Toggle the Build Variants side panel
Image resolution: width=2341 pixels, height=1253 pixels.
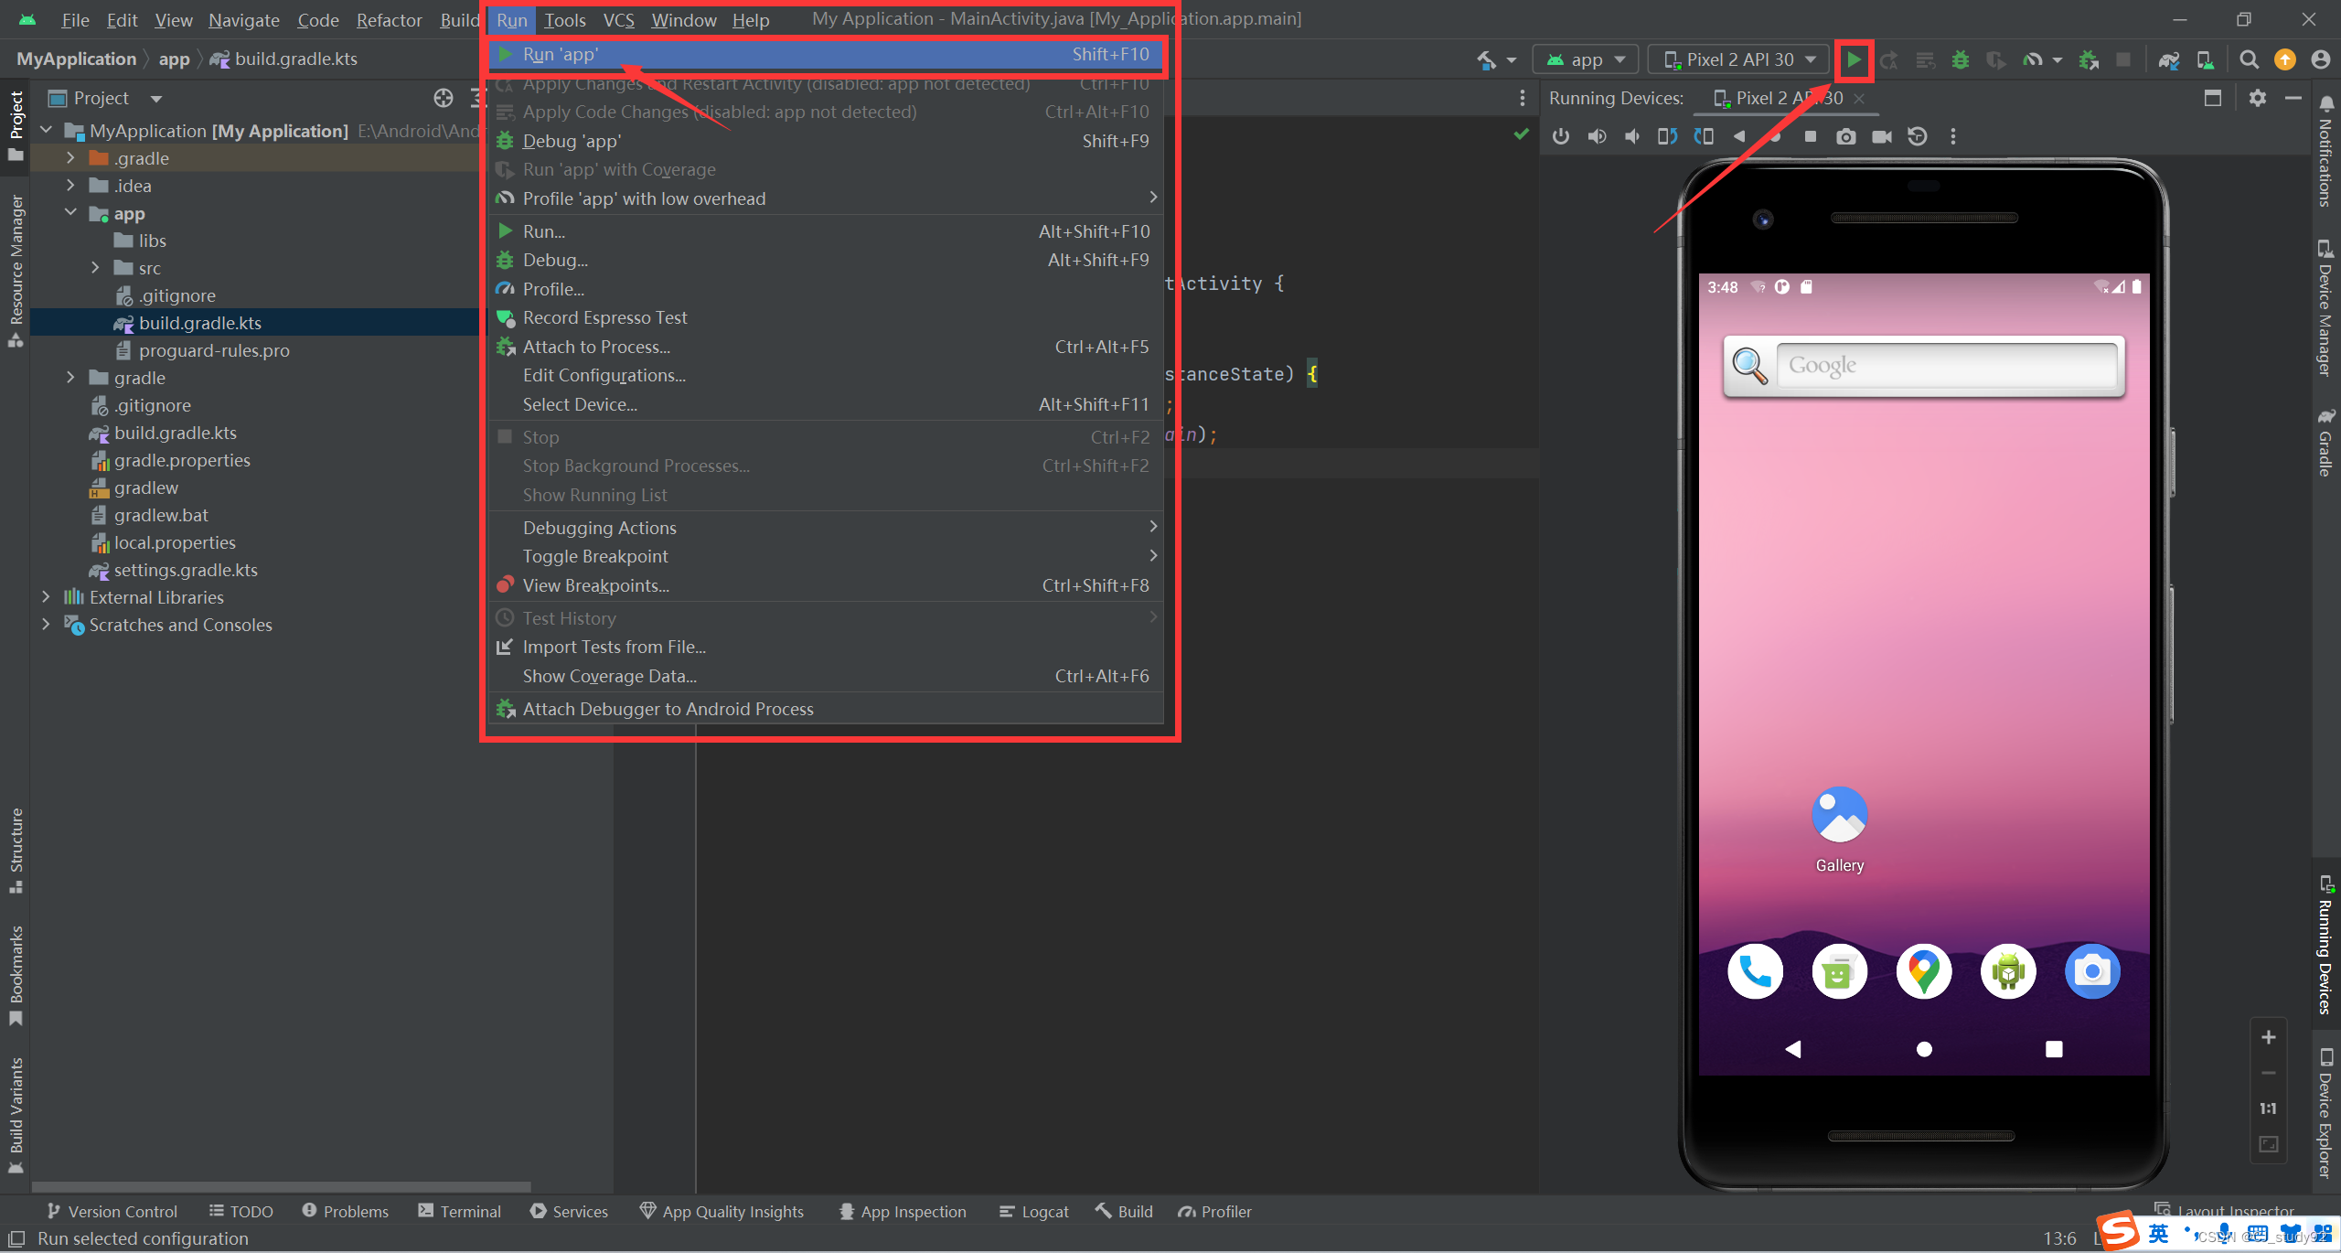(16, 1113)
